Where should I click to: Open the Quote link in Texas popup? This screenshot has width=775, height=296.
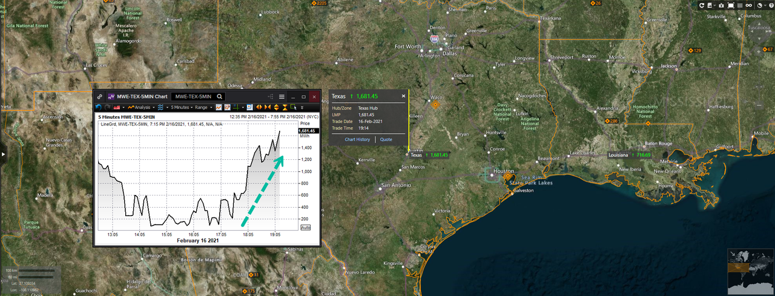(x=386, y=139)
